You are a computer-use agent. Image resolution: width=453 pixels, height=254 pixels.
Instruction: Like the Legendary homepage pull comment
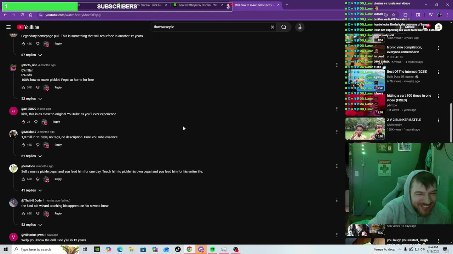point(23,44)
